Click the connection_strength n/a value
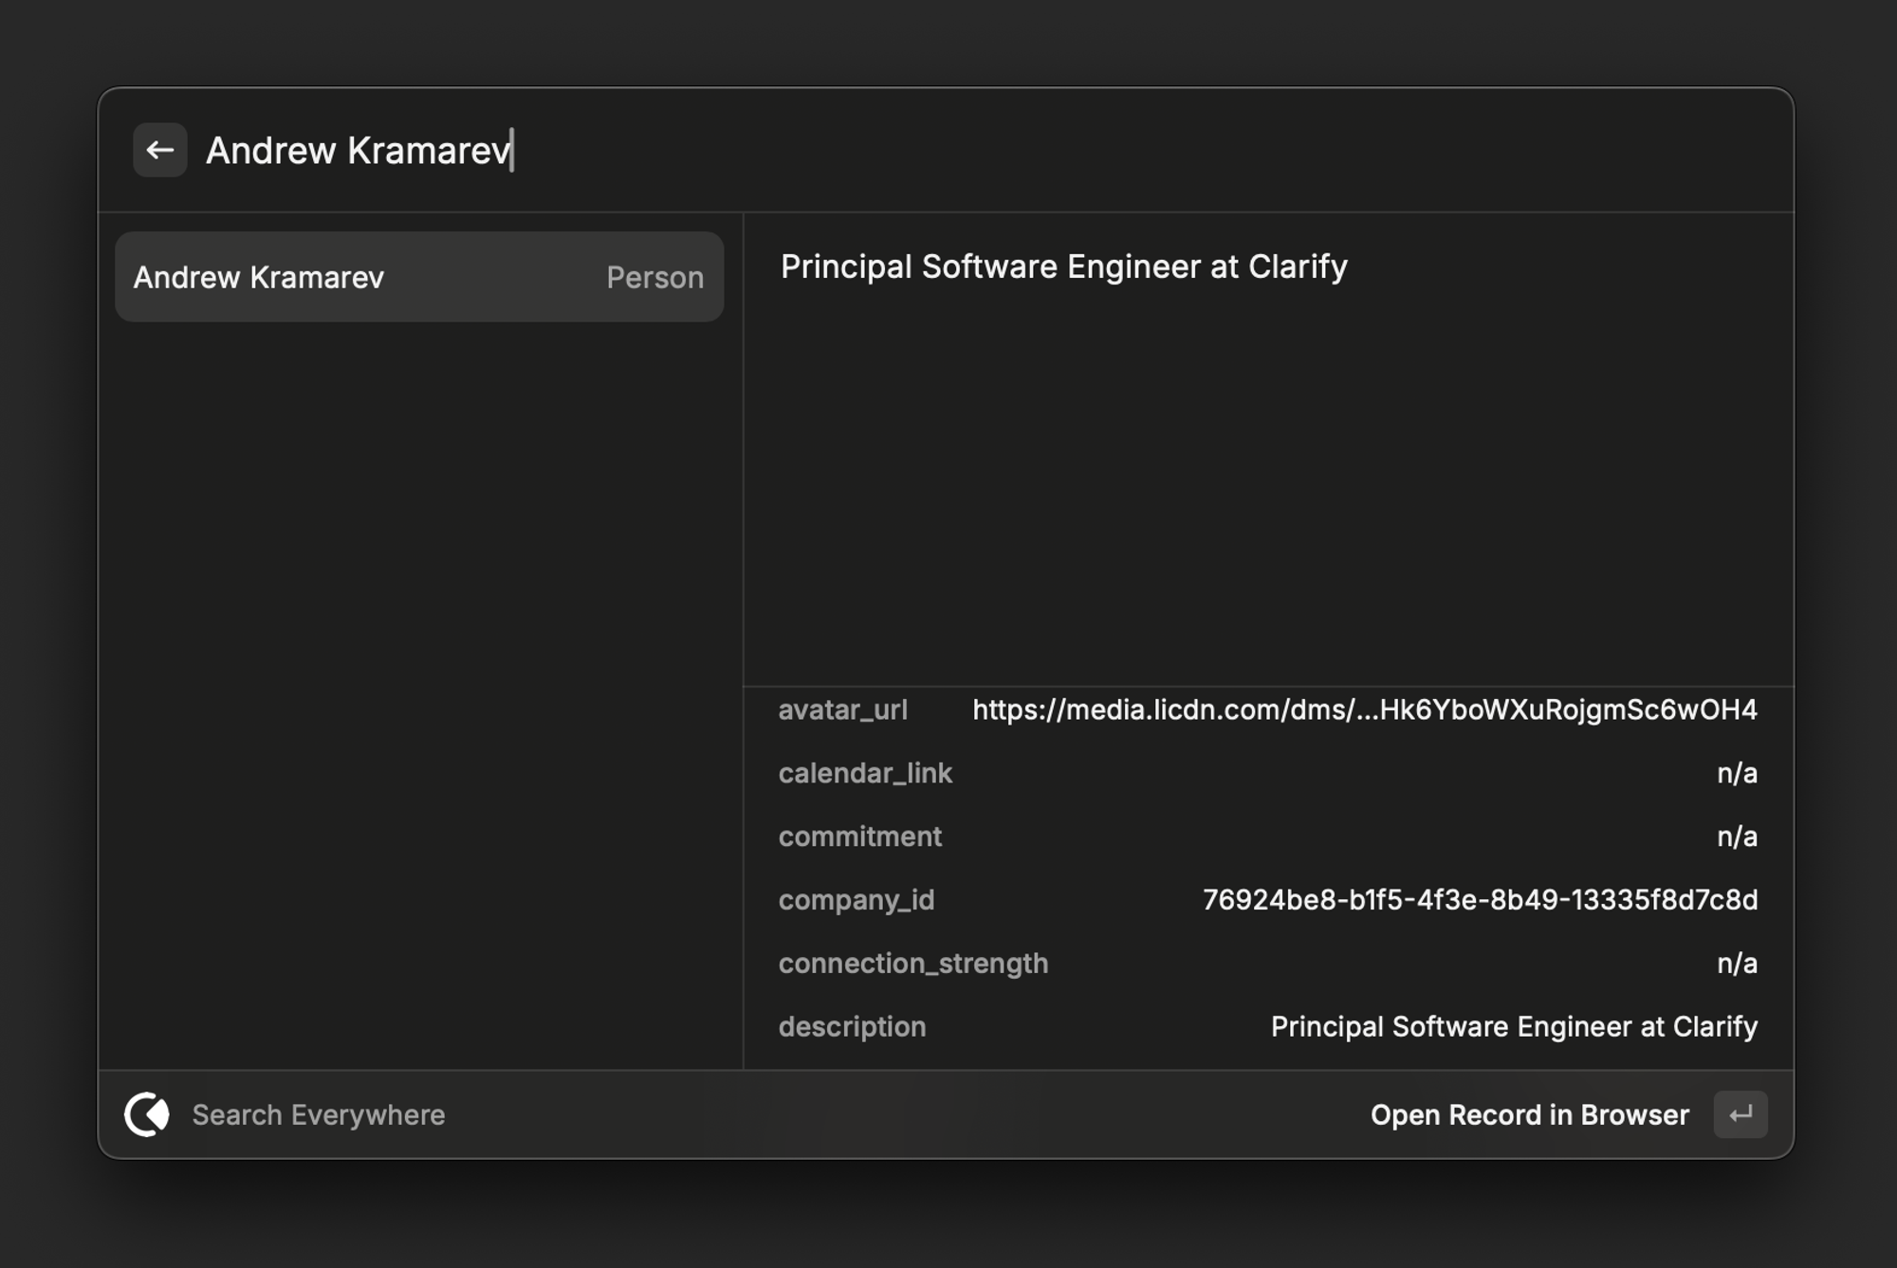Viewport: 1897px width, 1268px height. click(1736, 963)
